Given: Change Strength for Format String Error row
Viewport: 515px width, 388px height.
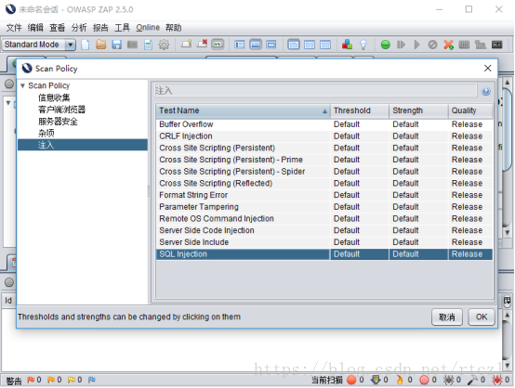Looking at the screenshot, I should pos(418,195).
